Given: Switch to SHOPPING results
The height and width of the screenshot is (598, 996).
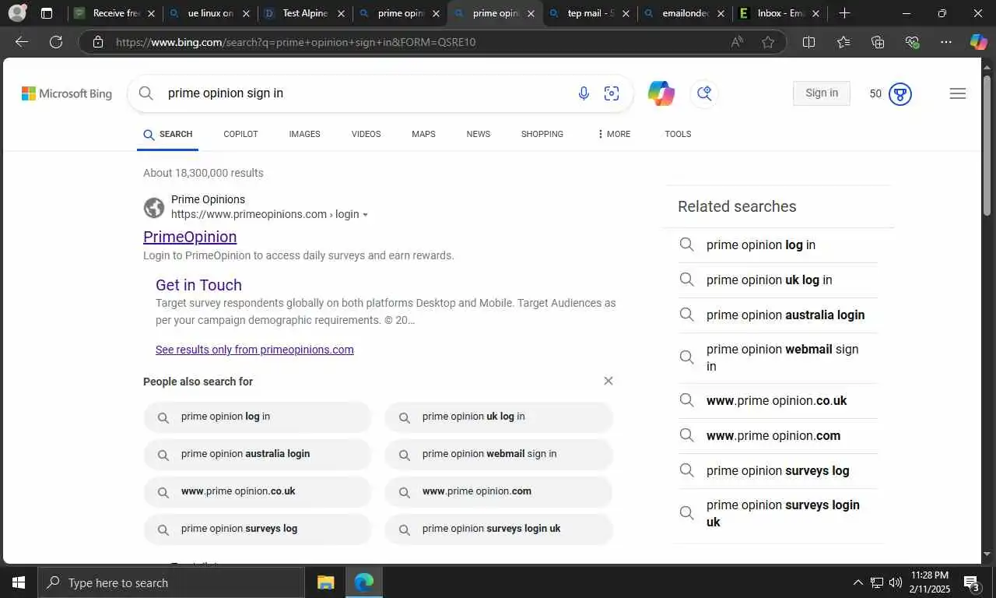Looking at the screenshot, I should click(542, 134).
